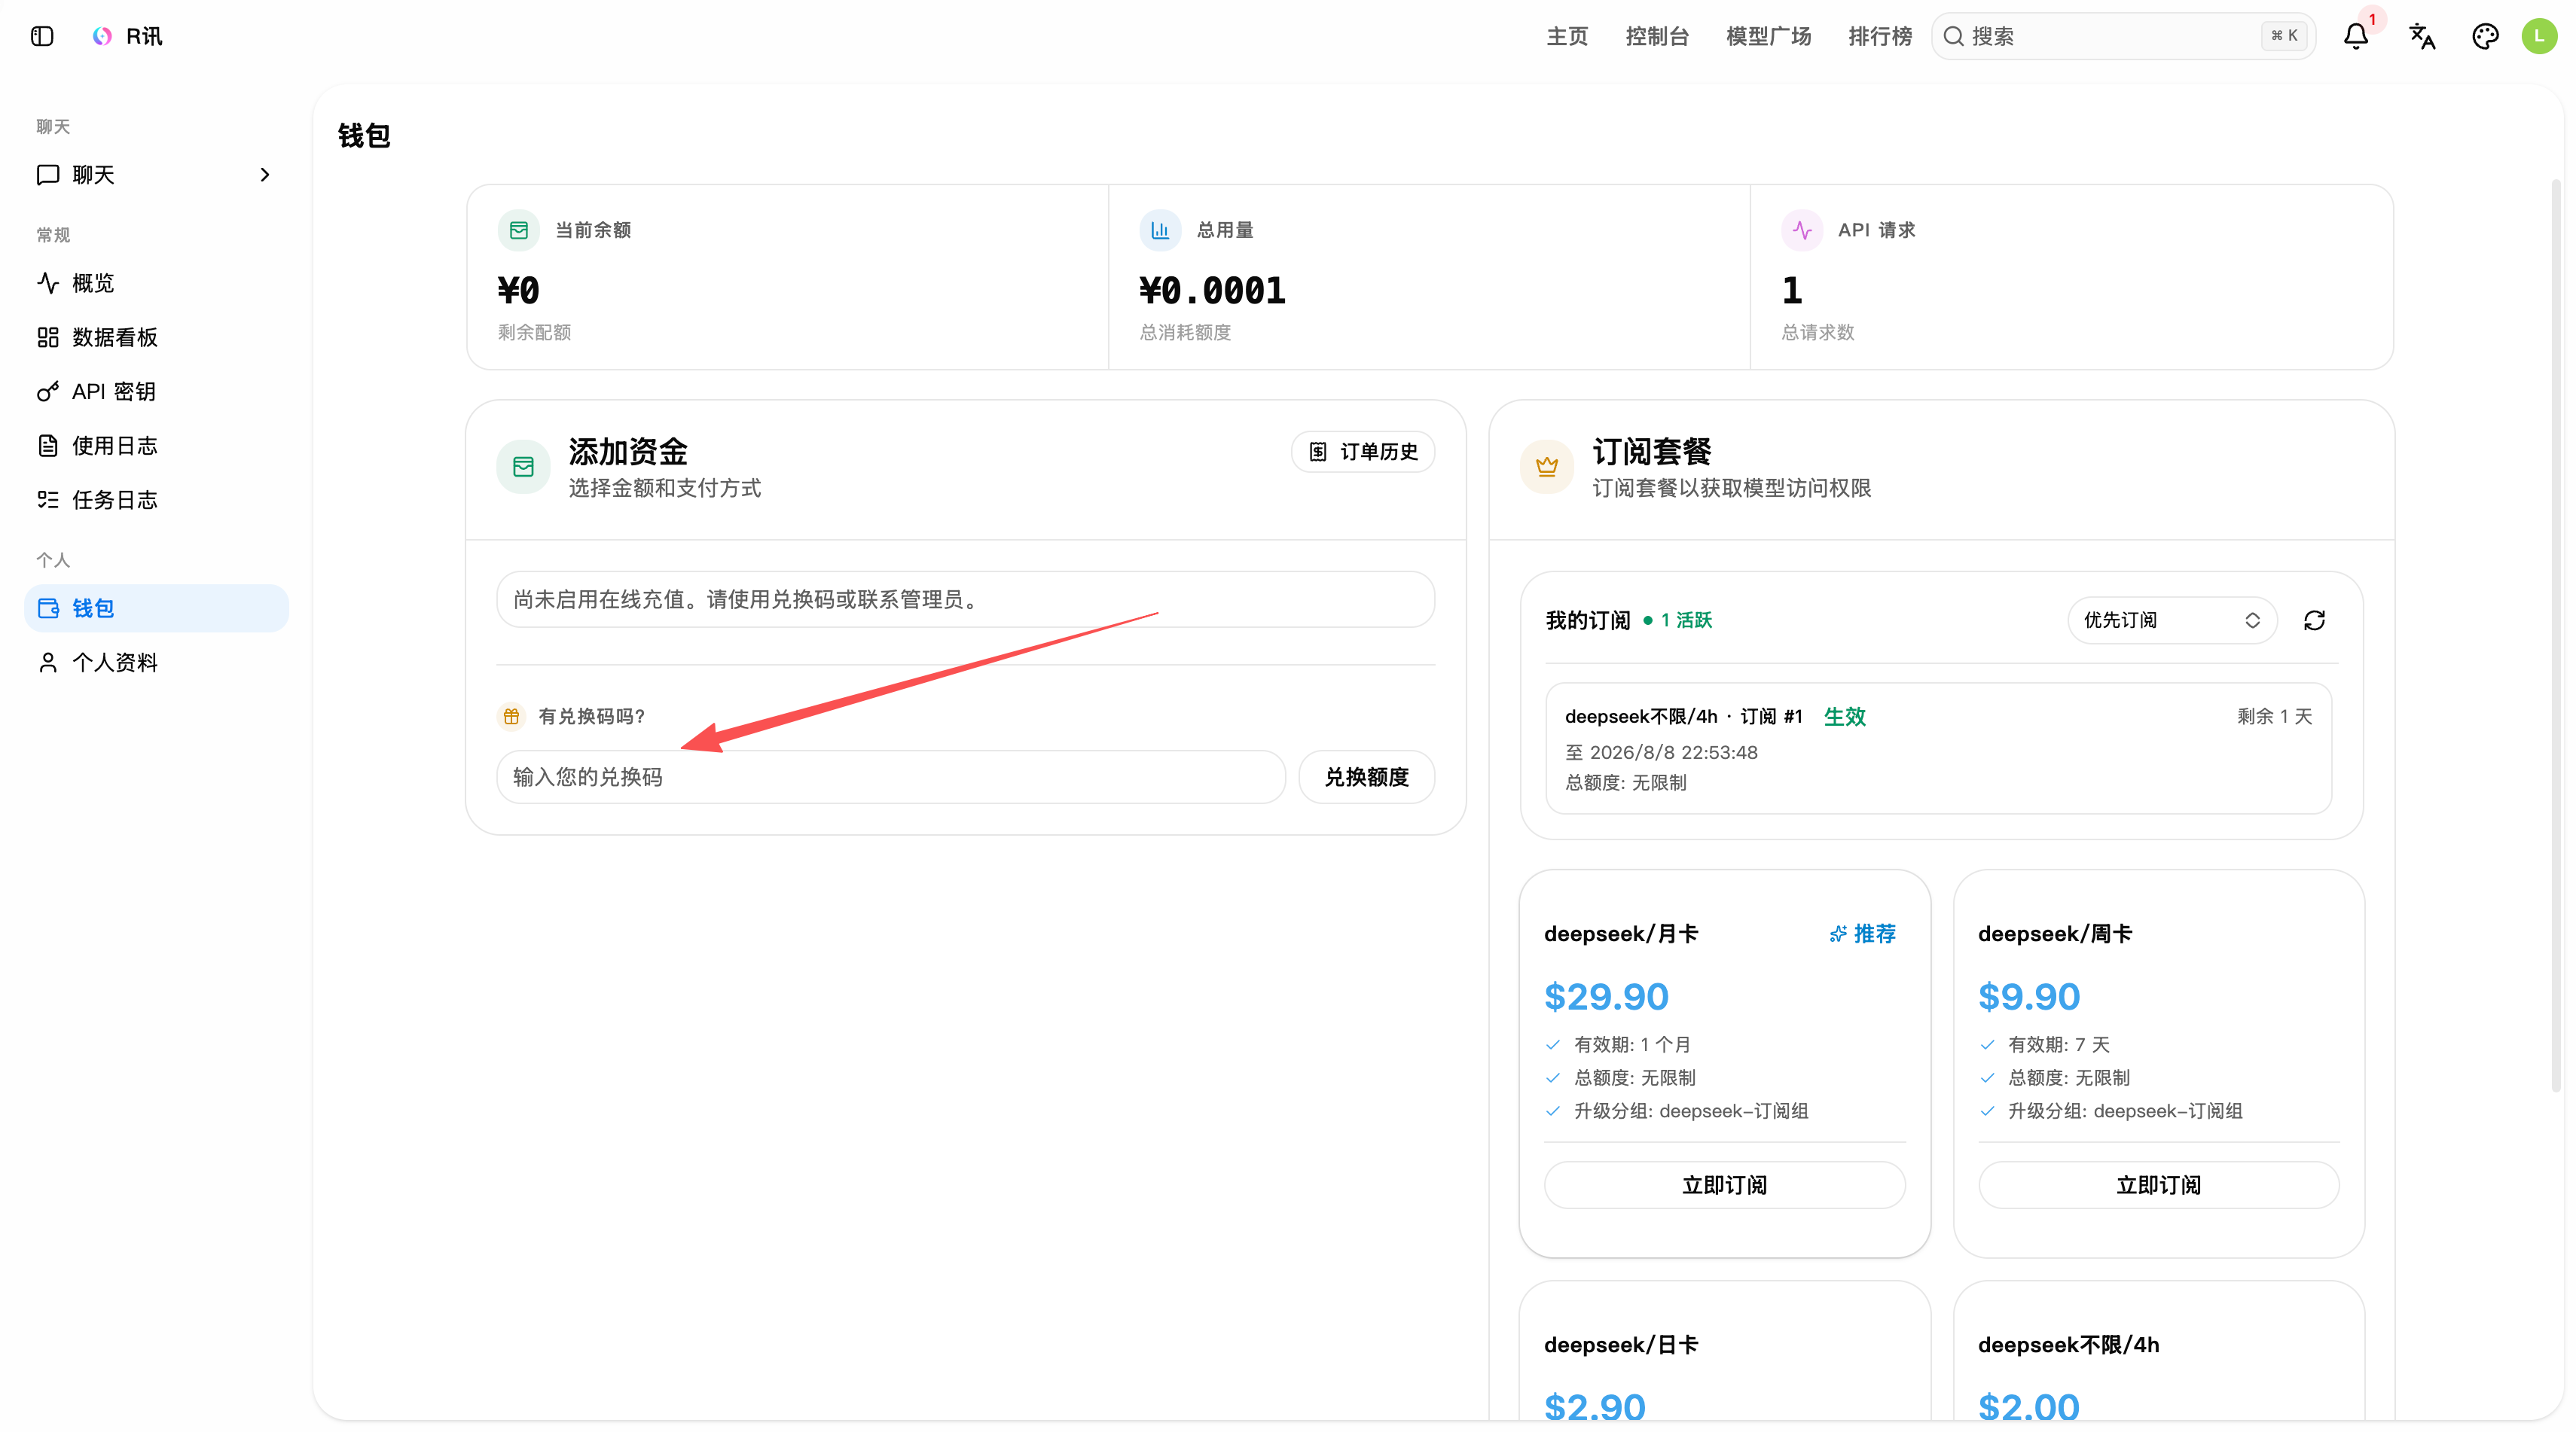Click the 聊天 chat bubble icon
The image size is (2576, 1432).
click(x=48, y=175)
